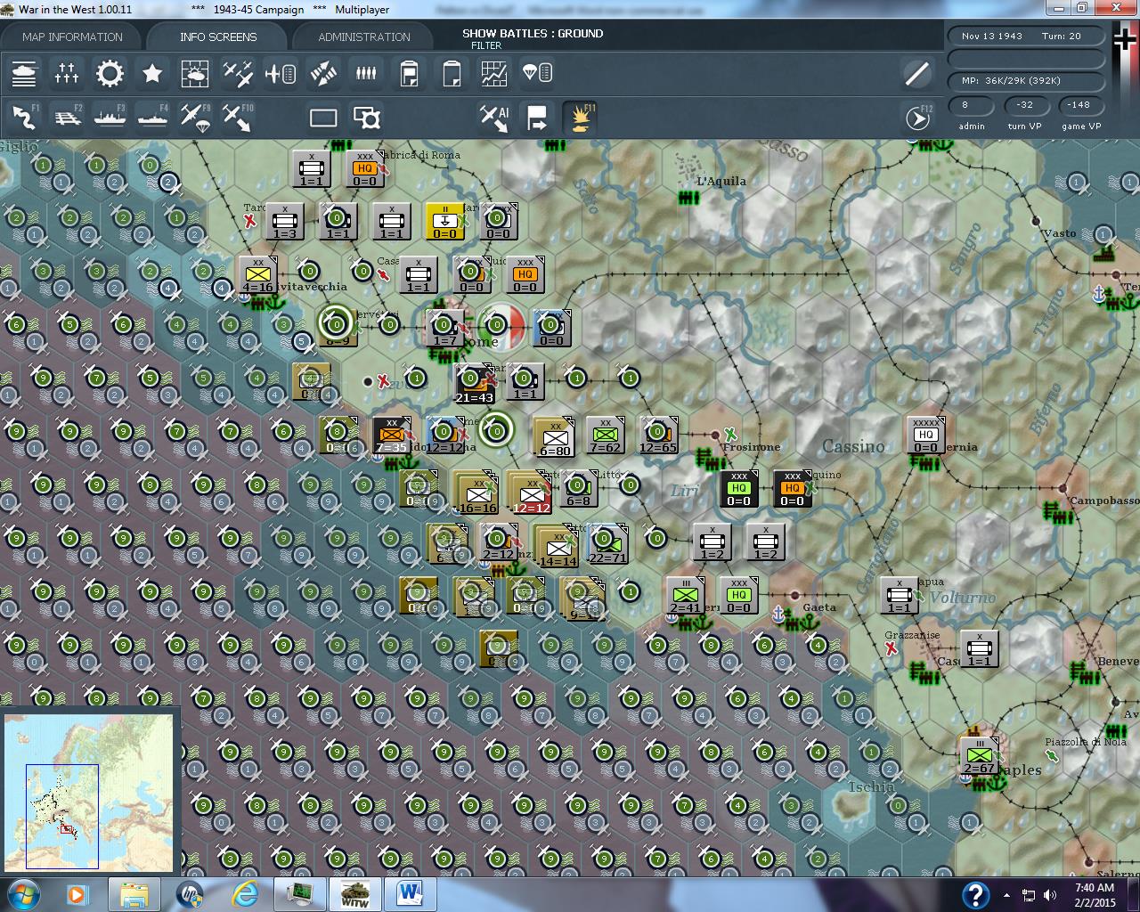
Task: Select the 7=35 black unit counter
Action: [391, 436]
